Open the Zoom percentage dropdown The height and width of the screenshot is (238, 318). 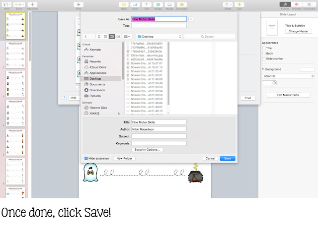pyautogui.click(x=19, y=4)
